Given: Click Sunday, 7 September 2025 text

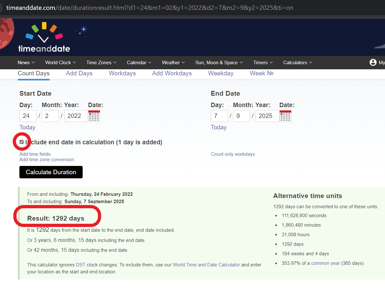Looking at the screenshot, I should pyautogui.click(x=94, y=202).
